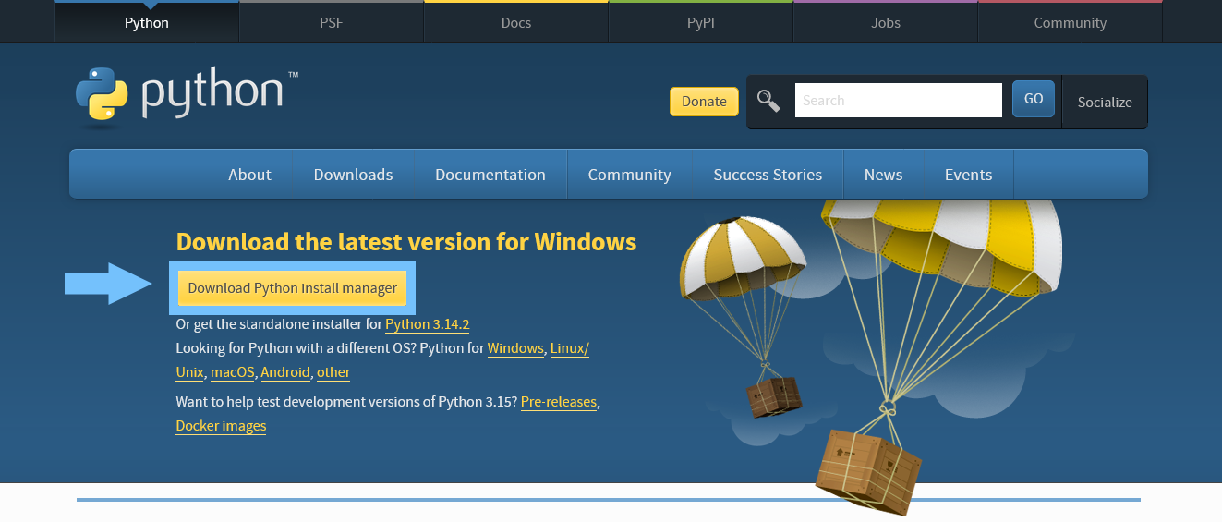Visit the Docker images link
This screenshot has height=522, width=1222.
coord(221,426)
